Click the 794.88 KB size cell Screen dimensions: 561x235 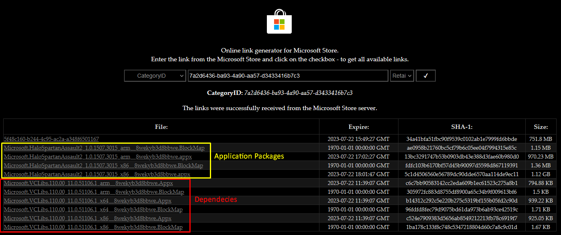pos(541,183)
